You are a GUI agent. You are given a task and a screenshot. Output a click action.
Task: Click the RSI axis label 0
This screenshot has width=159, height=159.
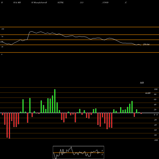(2, 54)
